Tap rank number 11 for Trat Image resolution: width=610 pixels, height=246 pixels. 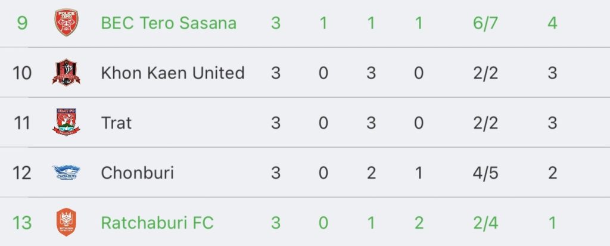22,123
